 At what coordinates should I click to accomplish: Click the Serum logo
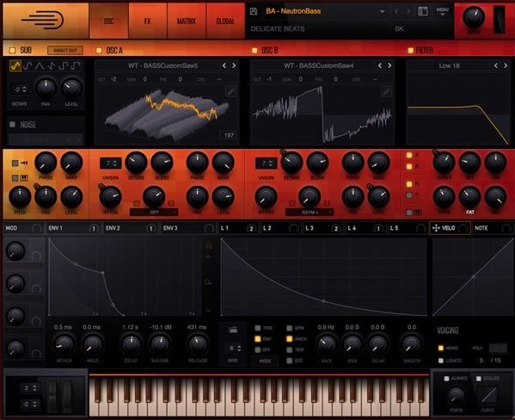(x=43, y=20)
